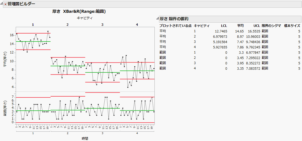Select the UCL column header

click(257, 26)
